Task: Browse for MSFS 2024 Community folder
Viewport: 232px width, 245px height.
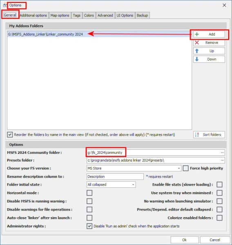Action: pos(222,153)
